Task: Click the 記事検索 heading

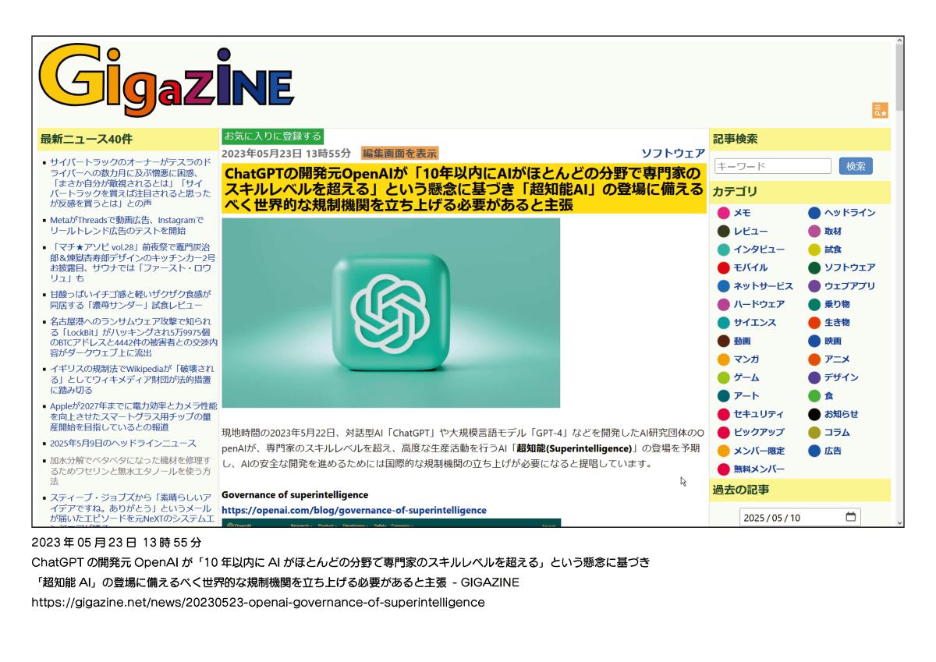Action: click(x=735, y=139)
